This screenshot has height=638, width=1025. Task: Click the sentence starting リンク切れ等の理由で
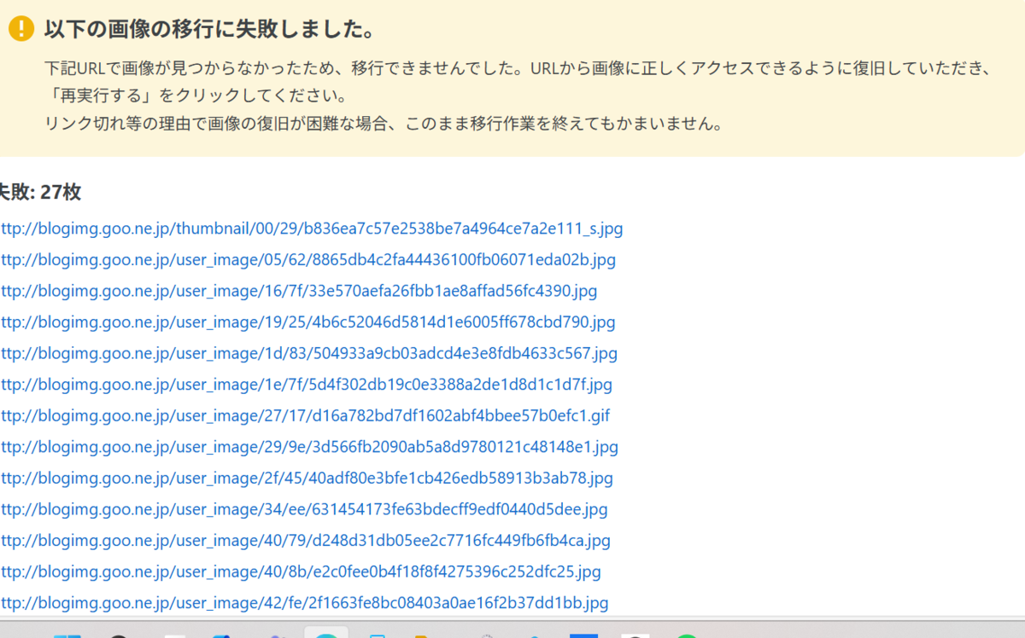[x=384, y=123]
